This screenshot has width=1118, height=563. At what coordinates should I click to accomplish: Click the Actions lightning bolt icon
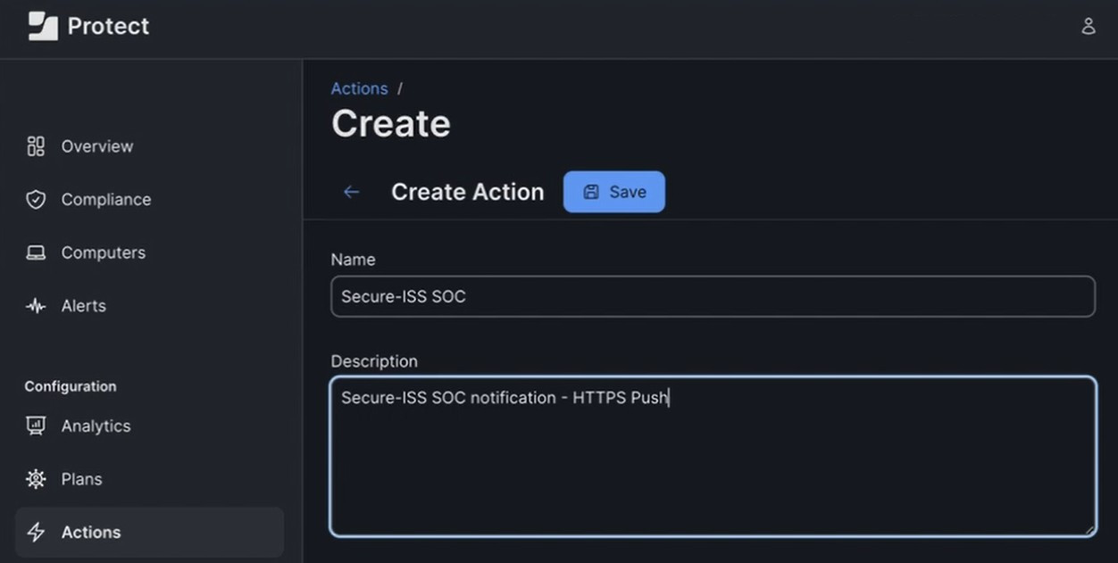[x=36, y=533]
